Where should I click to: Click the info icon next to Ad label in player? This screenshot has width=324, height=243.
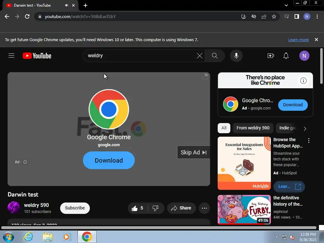pos(25,162)
